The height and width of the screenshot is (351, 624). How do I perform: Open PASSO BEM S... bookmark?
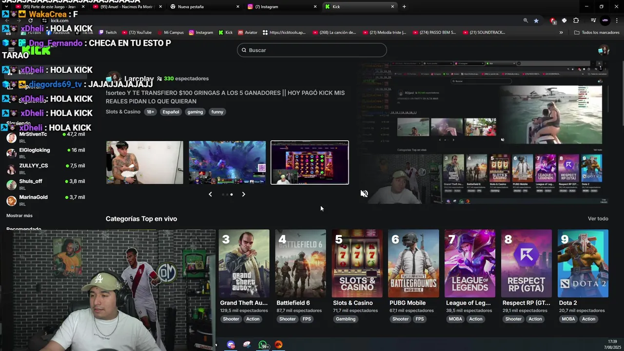(434, 33)
